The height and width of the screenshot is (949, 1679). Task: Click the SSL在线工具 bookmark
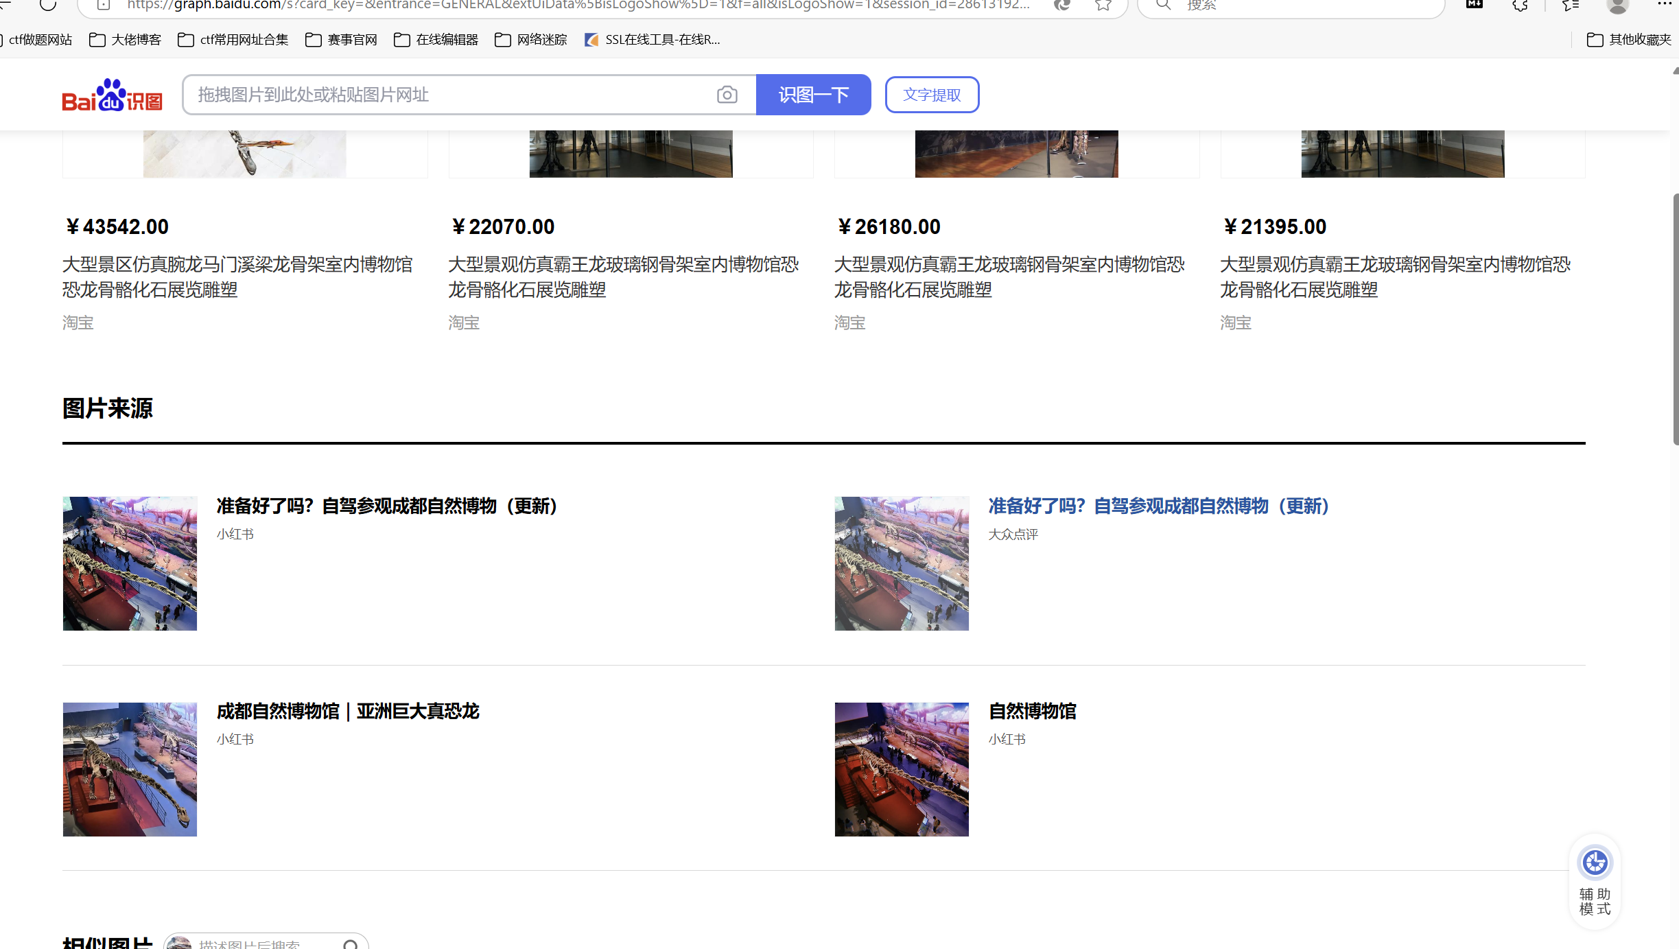[652, 40]
